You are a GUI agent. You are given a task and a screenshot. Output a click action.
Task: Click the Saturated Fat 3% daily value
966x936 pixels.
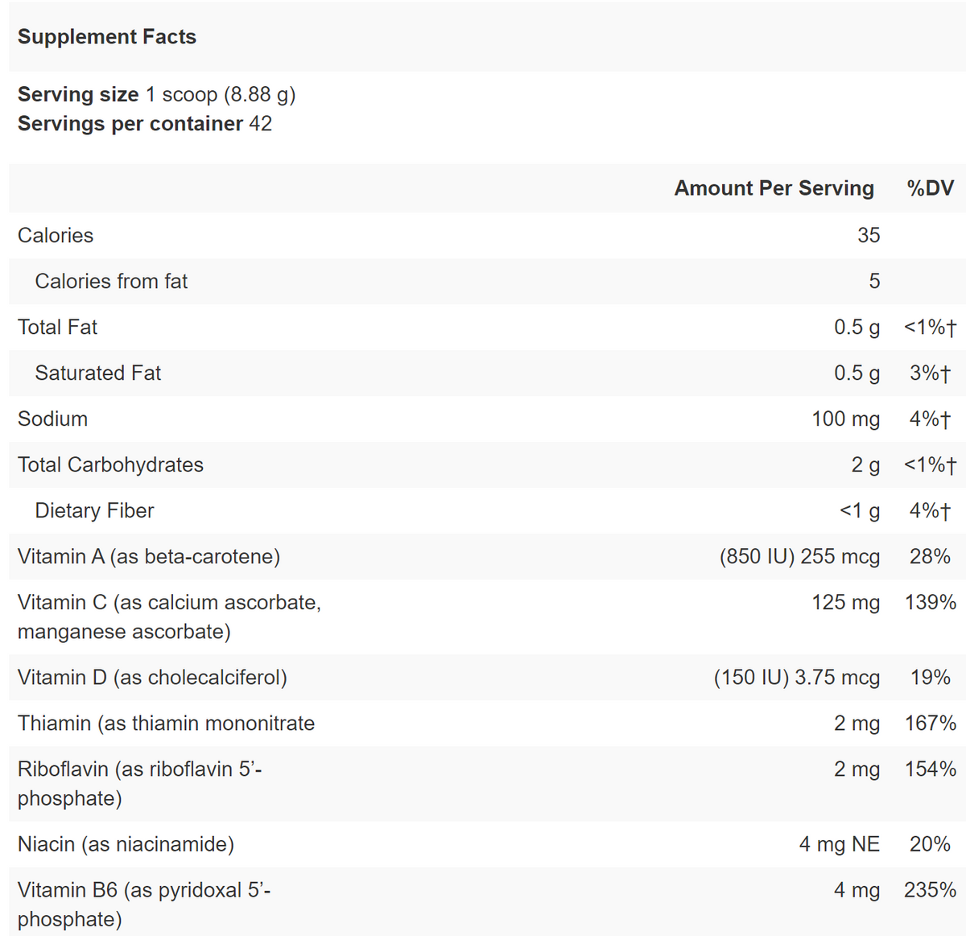tap(930, 373)
